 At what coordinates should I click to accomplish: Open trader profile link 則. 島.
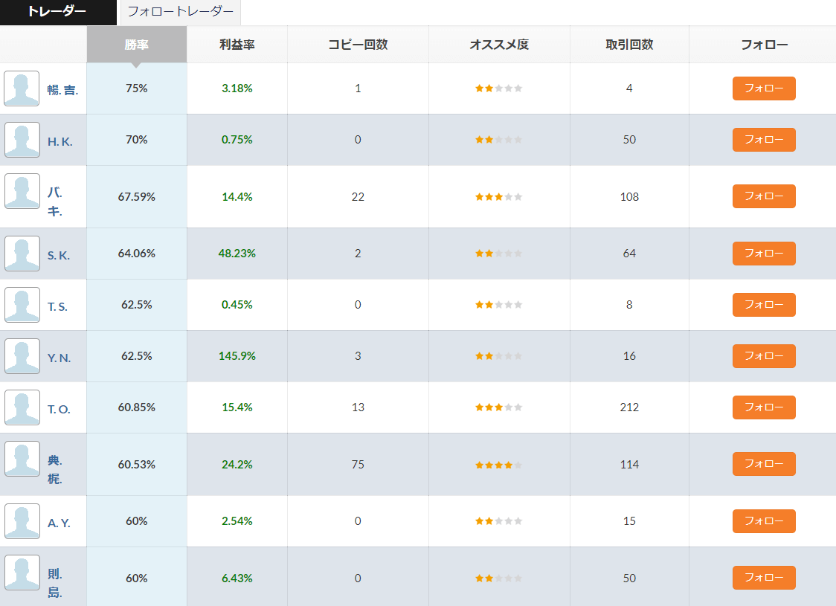point(55,583)
